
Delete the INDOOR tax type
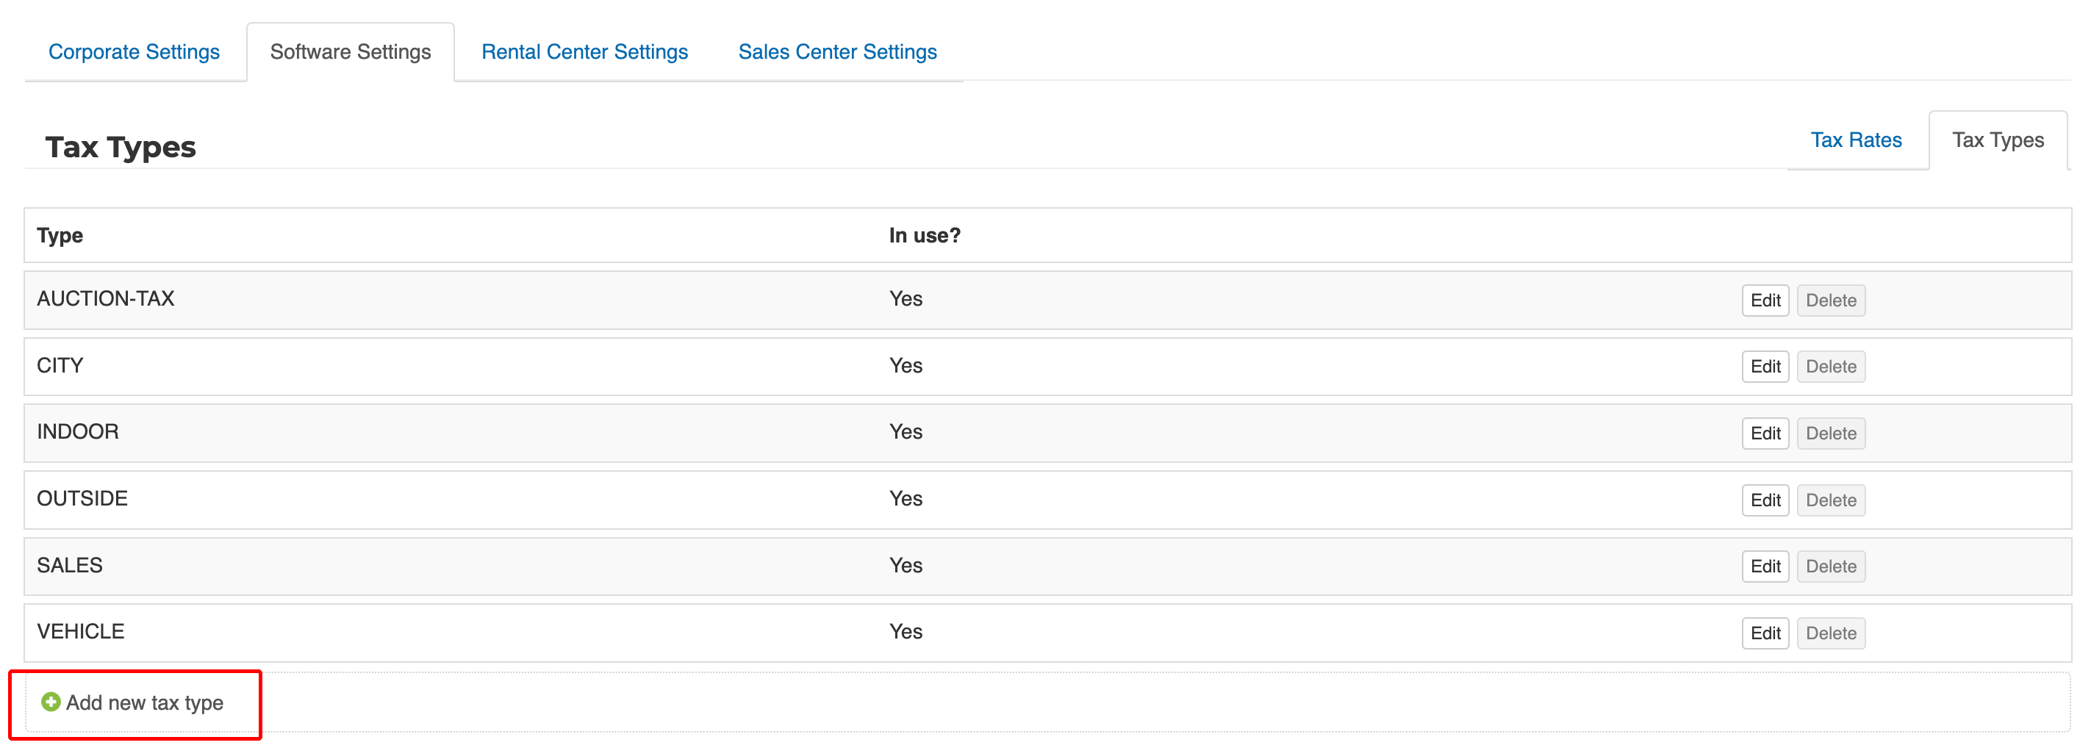point(1831,434)
